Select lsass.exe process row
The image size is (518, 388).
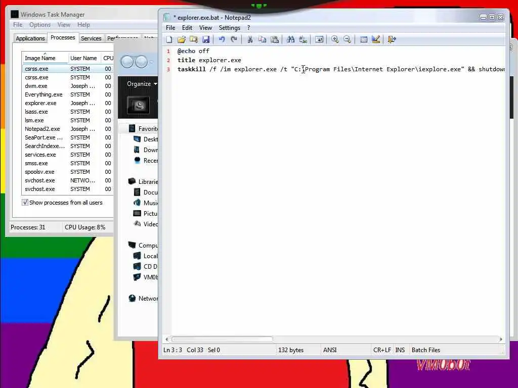pos(68,112)
